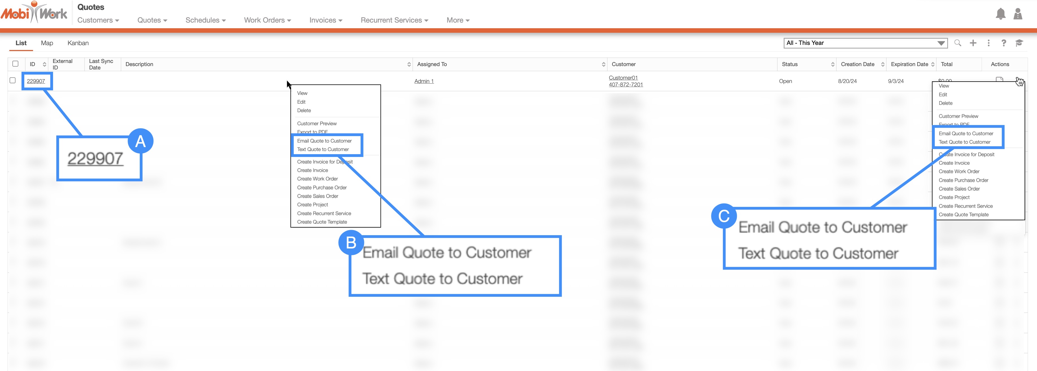
Task: Click the sort arrows on ID column
Action: click(x=44, y=64)
